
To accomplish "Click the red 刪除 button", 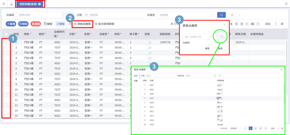I will click(36, 24).
